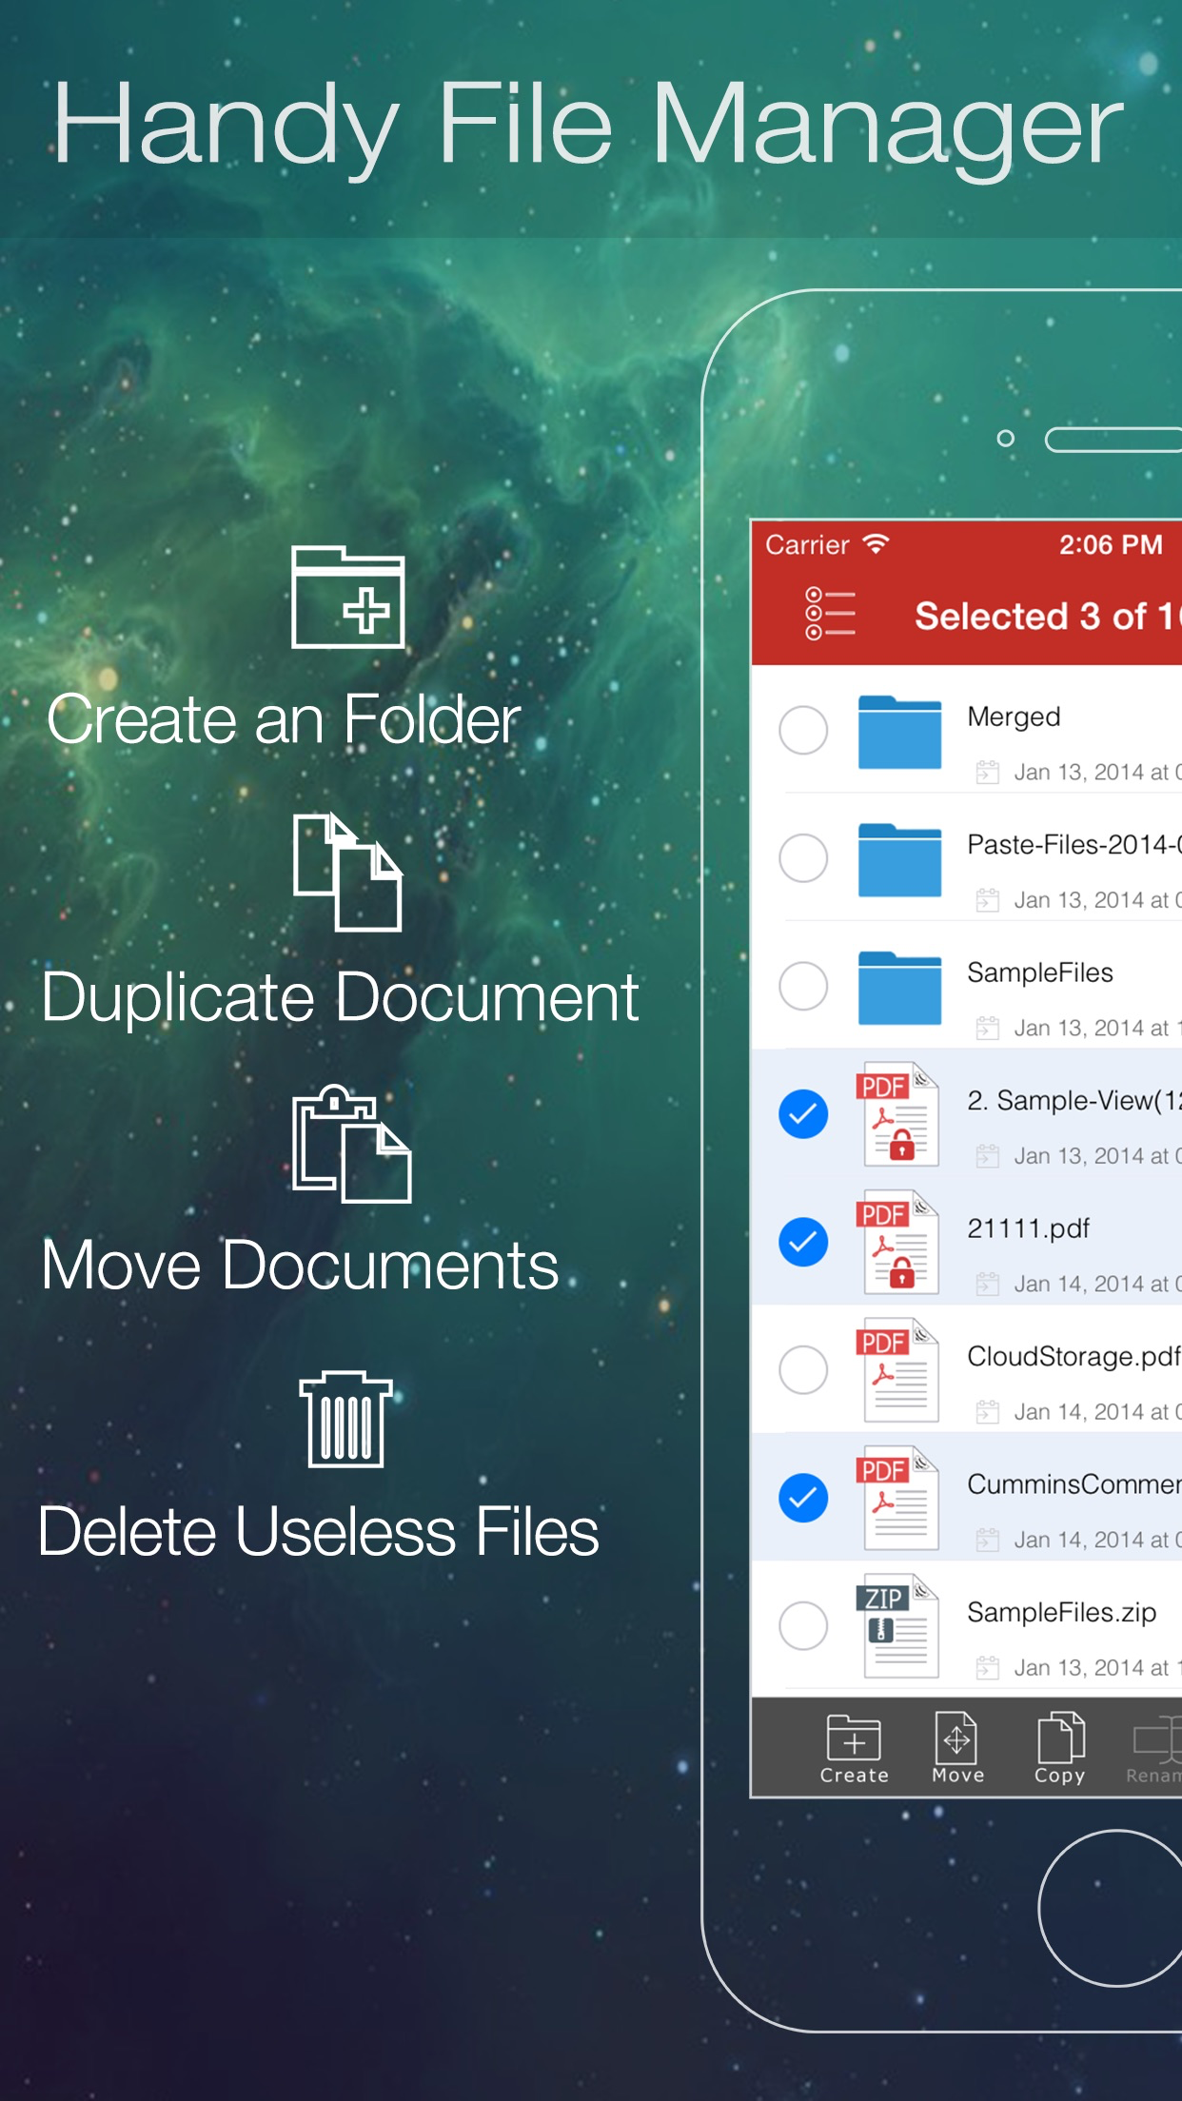
Task: Tap the PDF icon for CloudStorage.pdf
Action: click(897, 1370)
